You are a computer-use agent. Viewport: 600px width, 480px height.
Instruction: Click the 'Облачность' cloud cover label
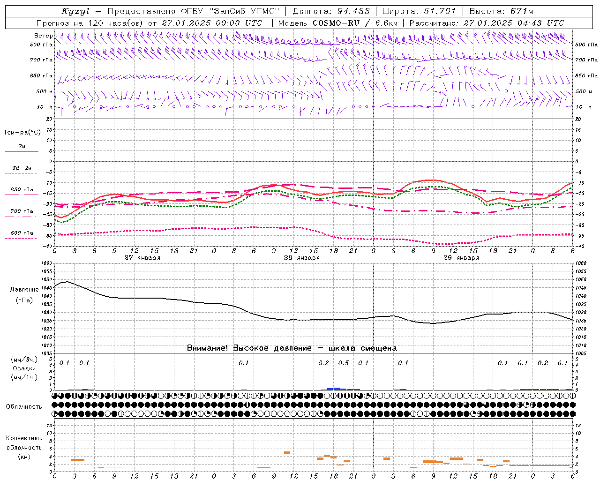[x=24, y=407]
